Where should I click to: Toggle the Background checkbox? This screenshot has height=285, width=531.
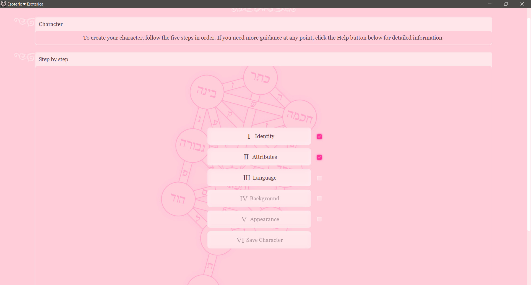click(x=319, y=198)
